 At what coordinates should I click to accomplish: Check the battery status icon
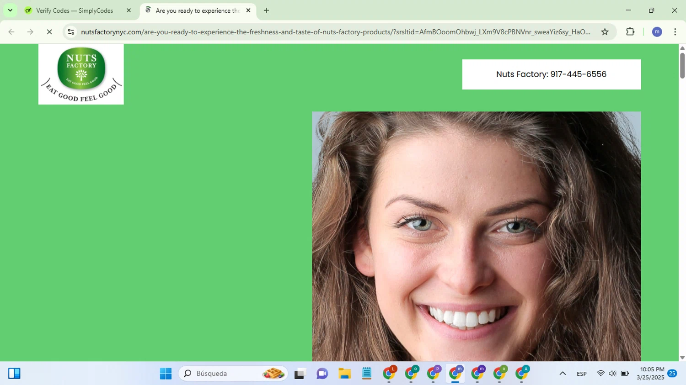tap(625, 374)
